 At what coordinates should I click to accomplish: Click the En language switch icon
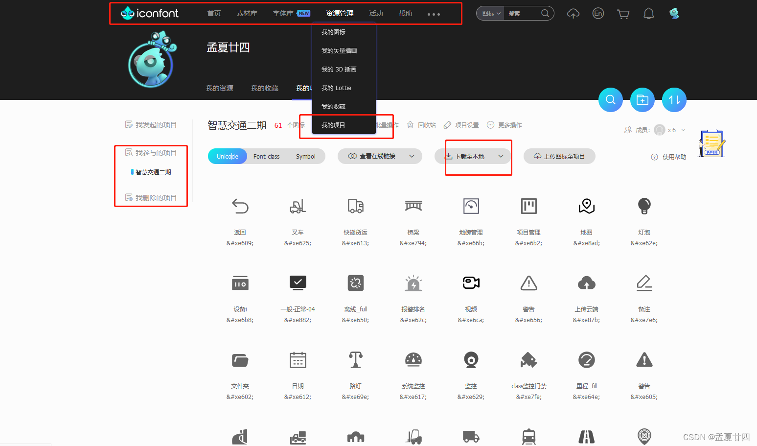(597, 13)
